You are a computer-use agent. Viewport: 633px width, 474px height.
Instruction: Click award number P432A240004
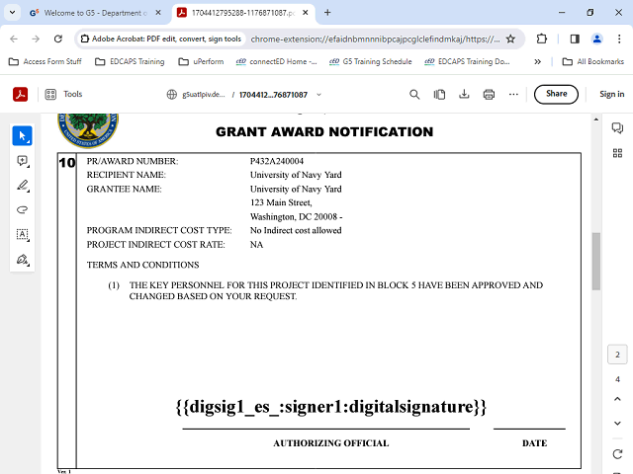pyautogui.click(x=277, y=161)
